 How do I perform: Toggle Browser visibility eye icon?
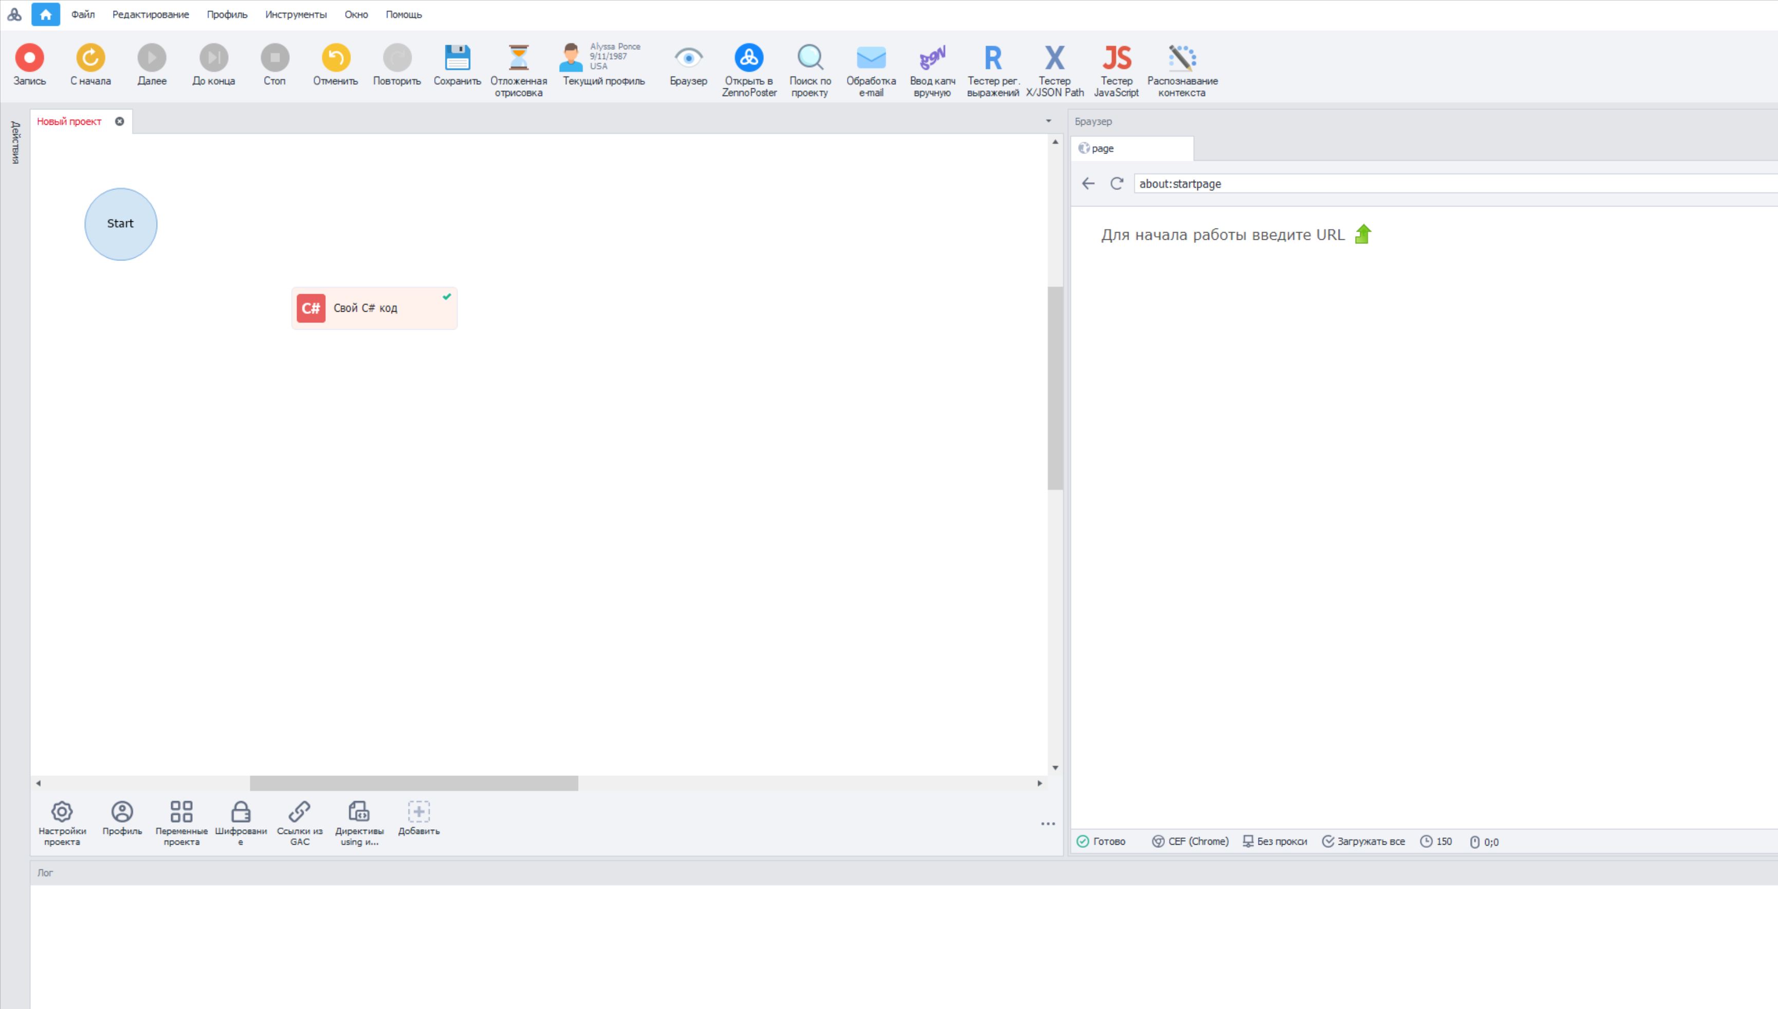[688, 58]
